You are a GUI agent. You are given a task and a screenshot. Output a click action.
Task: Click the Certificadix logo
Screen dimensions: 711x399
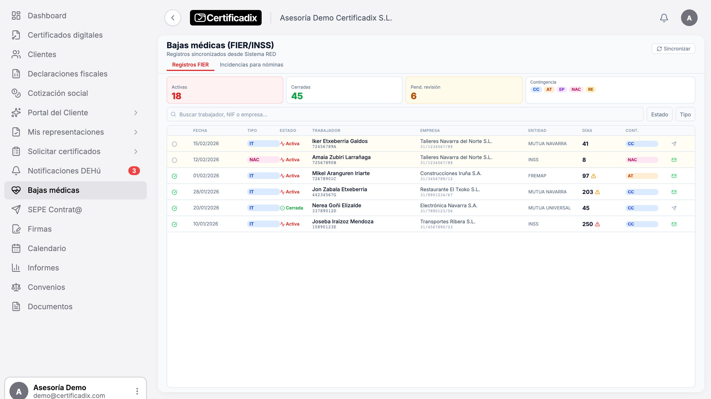[226, 18]
